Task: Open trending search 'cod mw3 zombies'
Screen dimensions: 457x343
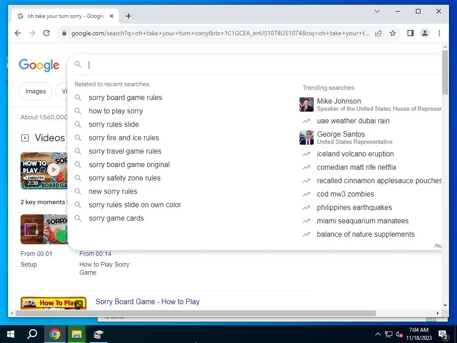Action: point(345,194)
